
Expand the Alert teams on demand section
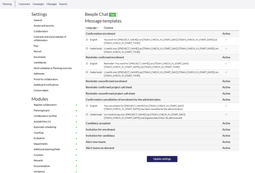(x=100, y=148)
